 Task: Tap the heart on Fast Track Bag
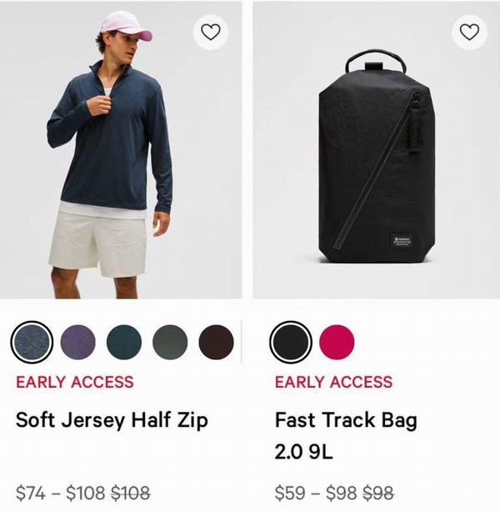pos(469,33)
